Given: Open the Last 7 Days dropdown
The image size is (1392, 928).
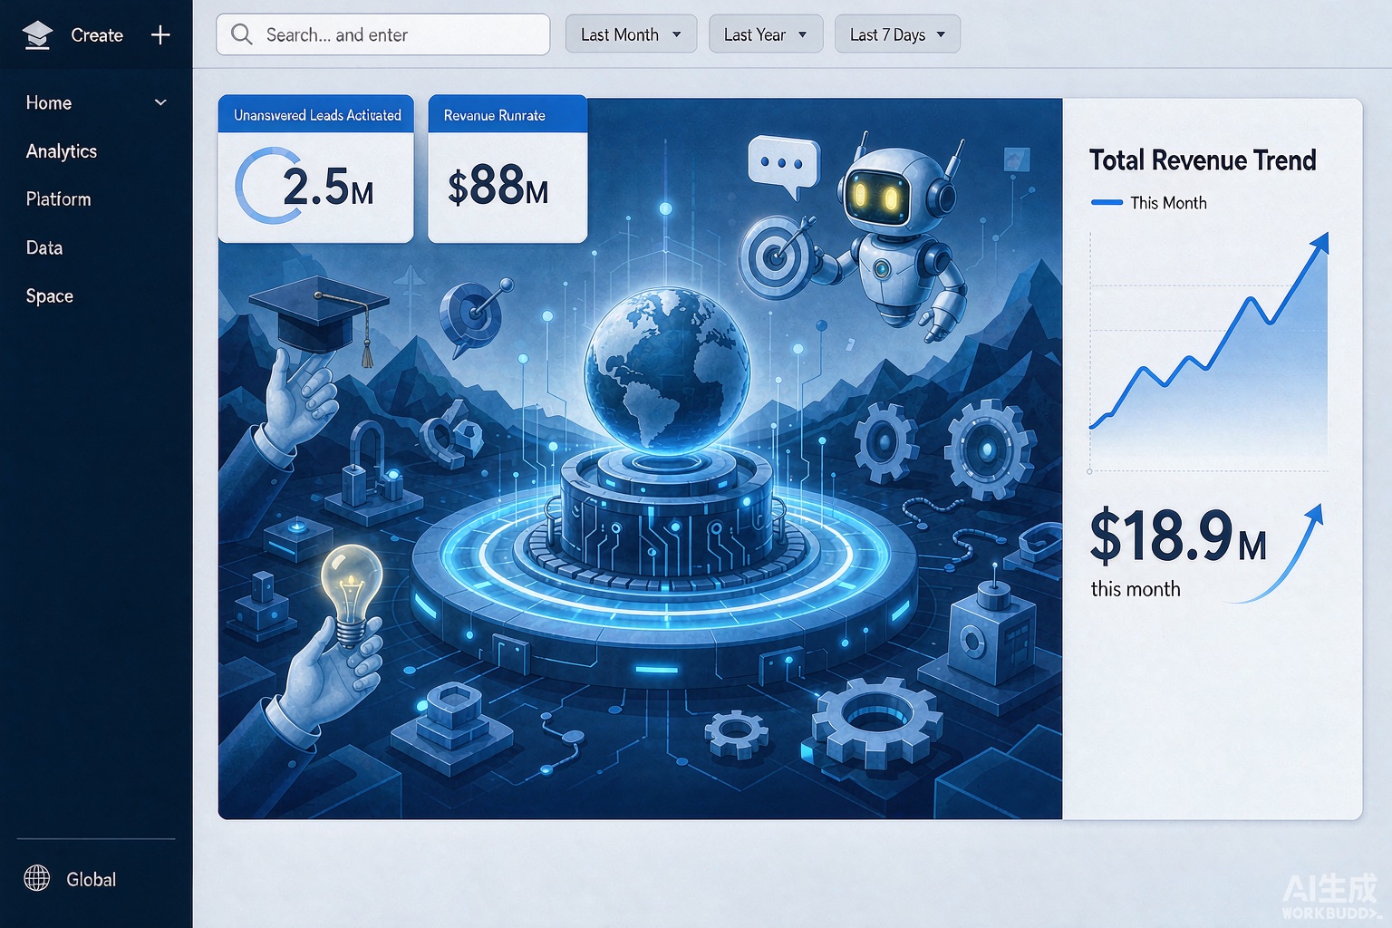Looking at the screenshot, I should coord(897,34).
